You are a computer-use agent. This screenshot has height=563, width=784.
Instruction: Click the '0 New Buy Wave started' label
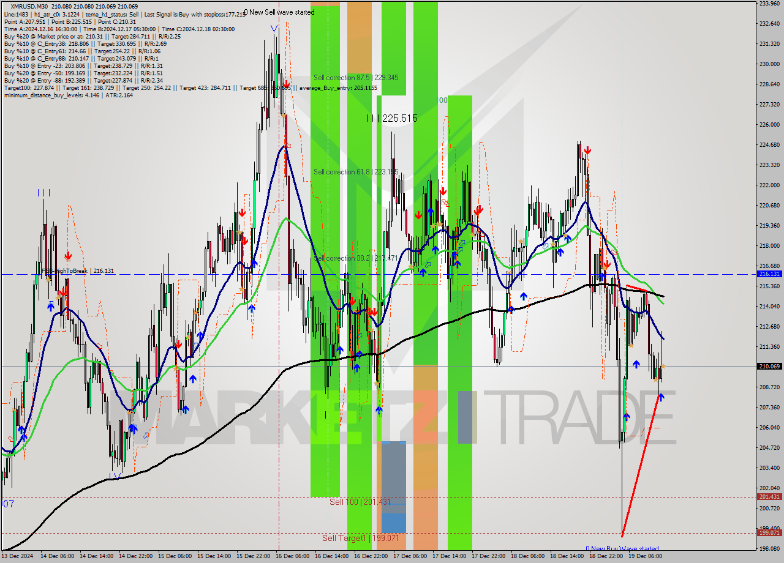pos(622,549)
